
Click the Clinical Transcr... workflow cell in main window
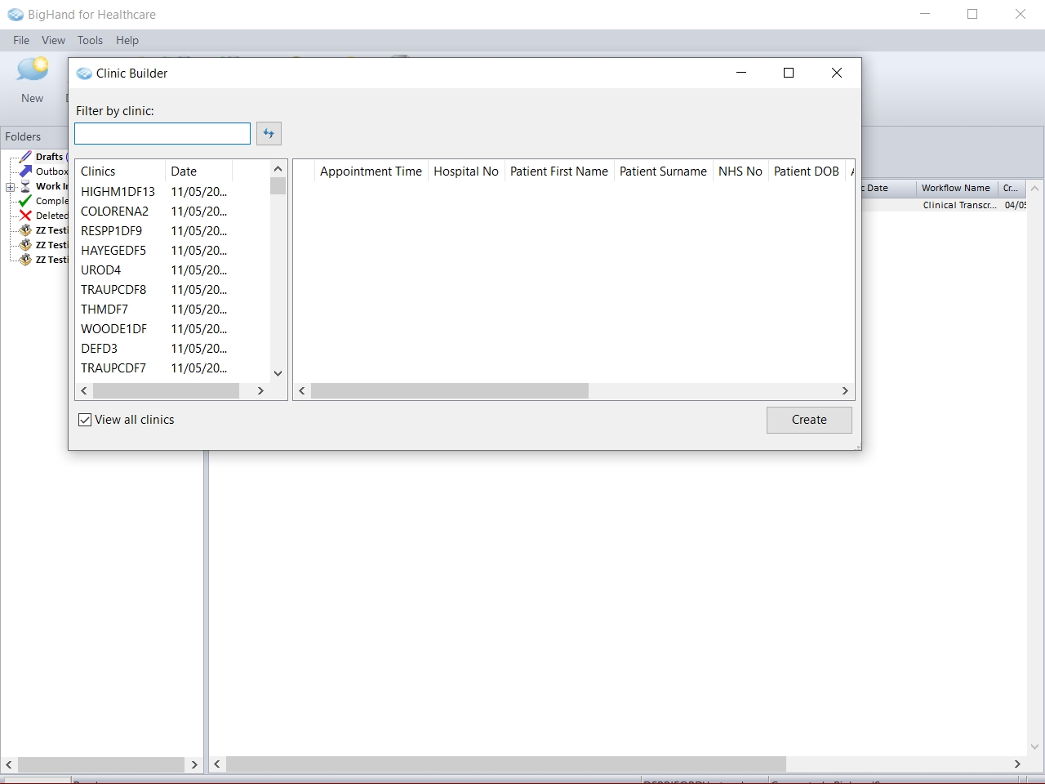coord(959,205)
